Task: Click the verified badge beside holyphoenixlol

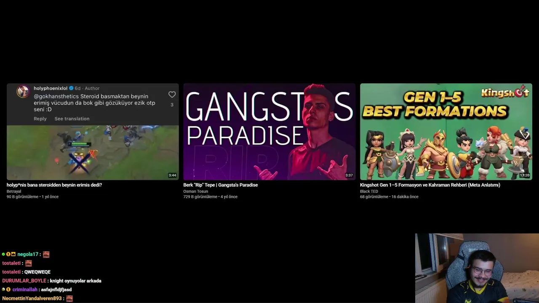Action: pyautogui.click(x=71, y=88)
